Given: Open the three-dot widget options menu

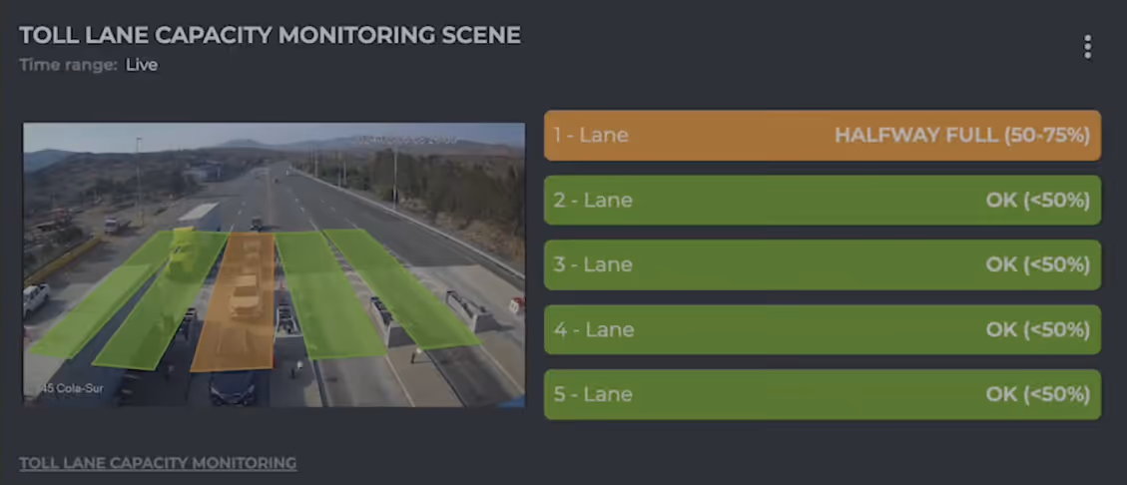Looking at the screenshot, I should (1087, 47).
